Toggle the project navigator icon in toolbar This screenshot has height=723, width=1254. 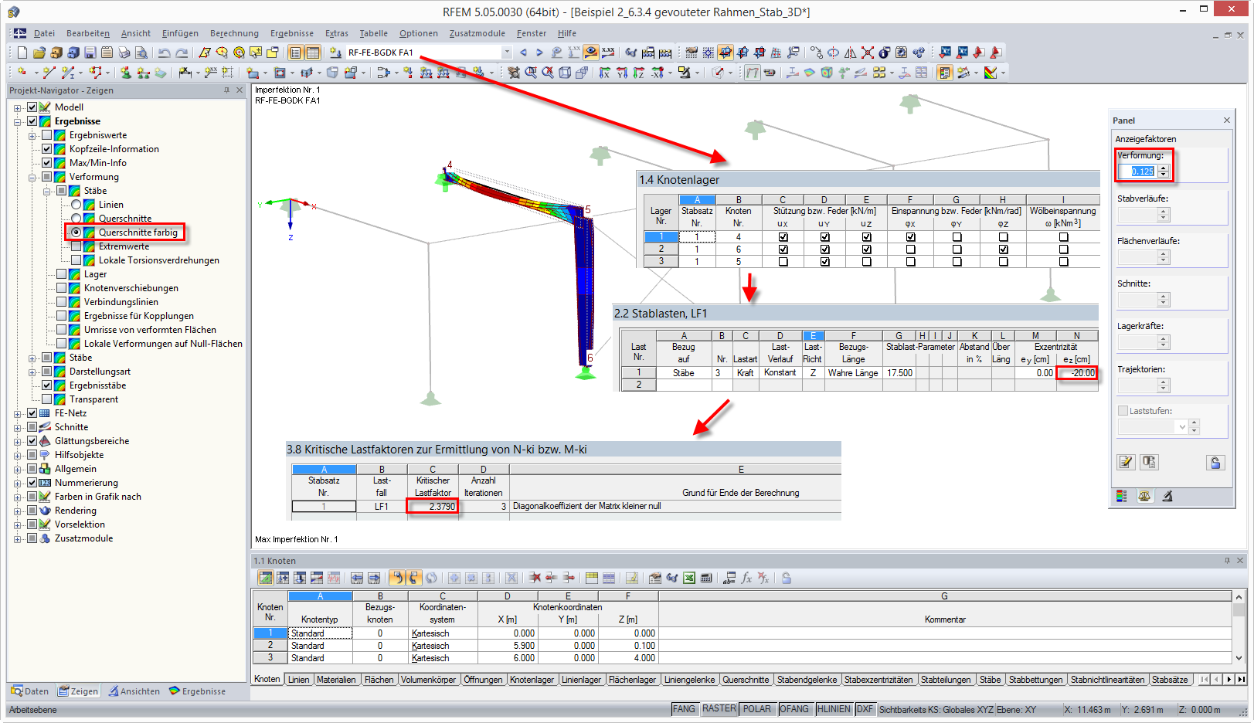295,53
